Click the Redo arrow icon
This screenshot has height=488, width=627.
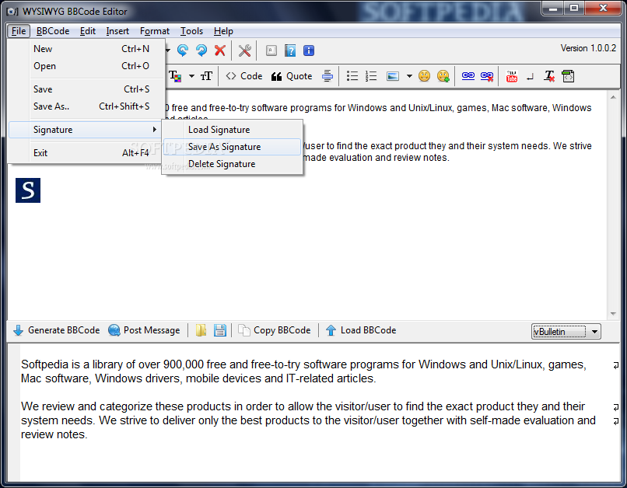201,51
